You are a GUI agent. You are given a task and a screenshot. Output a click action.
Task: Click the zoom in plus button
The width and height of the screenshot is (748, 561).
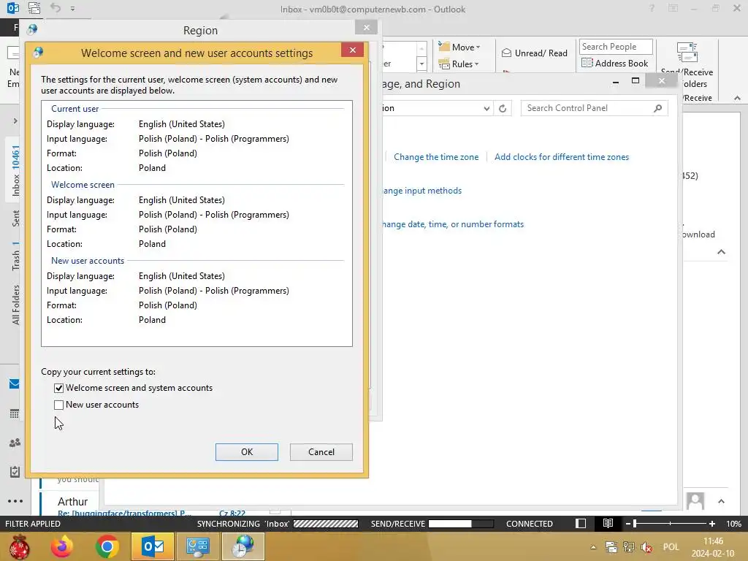point(711,524)
